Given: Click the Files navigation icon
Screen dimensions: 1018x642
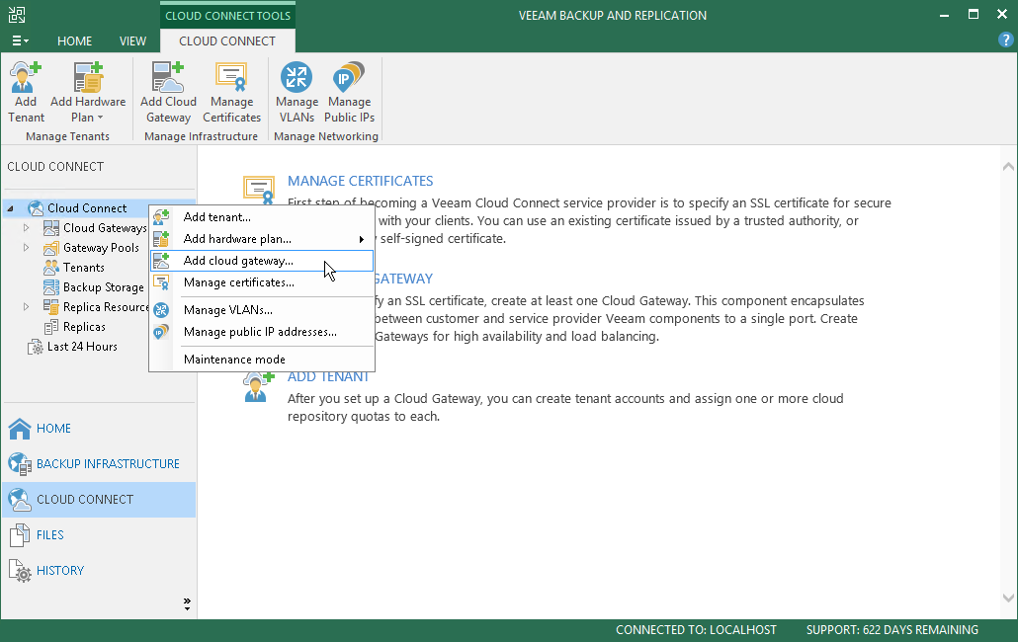Looking at the screenshot, I should [x=20, y=535].
